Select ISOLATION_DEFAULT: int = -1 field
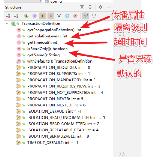Screen dimensions: 155x157 tap(54, 111)
